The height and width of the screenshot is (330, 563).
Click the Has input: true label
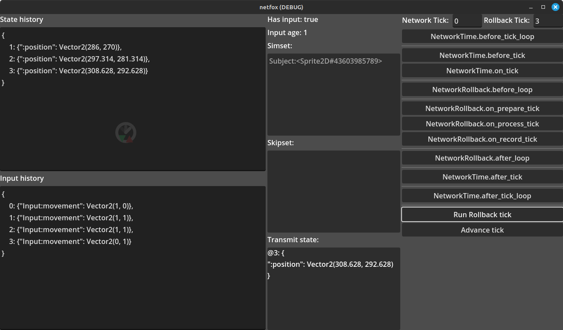click(x=292, y=19)
